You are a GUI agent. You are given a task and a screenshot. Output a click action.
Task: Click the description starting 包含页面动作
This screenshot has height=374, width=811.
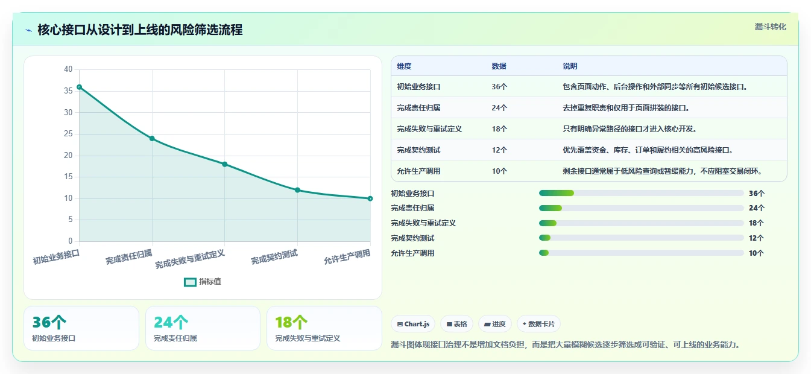click(x=655, y=86)
